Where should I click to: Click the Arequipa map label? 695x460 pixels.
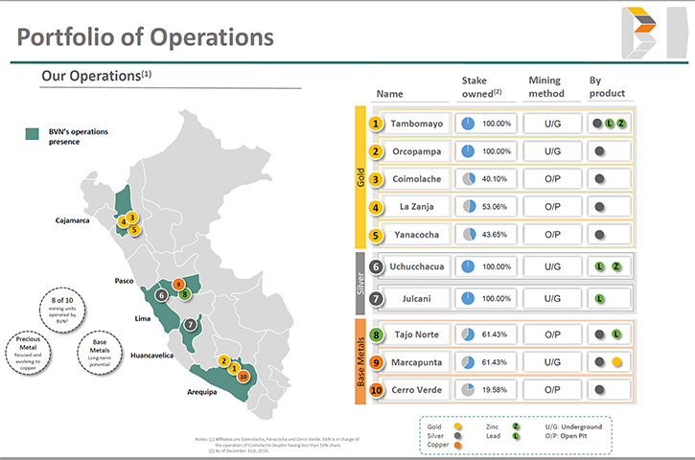click(201, 392)
